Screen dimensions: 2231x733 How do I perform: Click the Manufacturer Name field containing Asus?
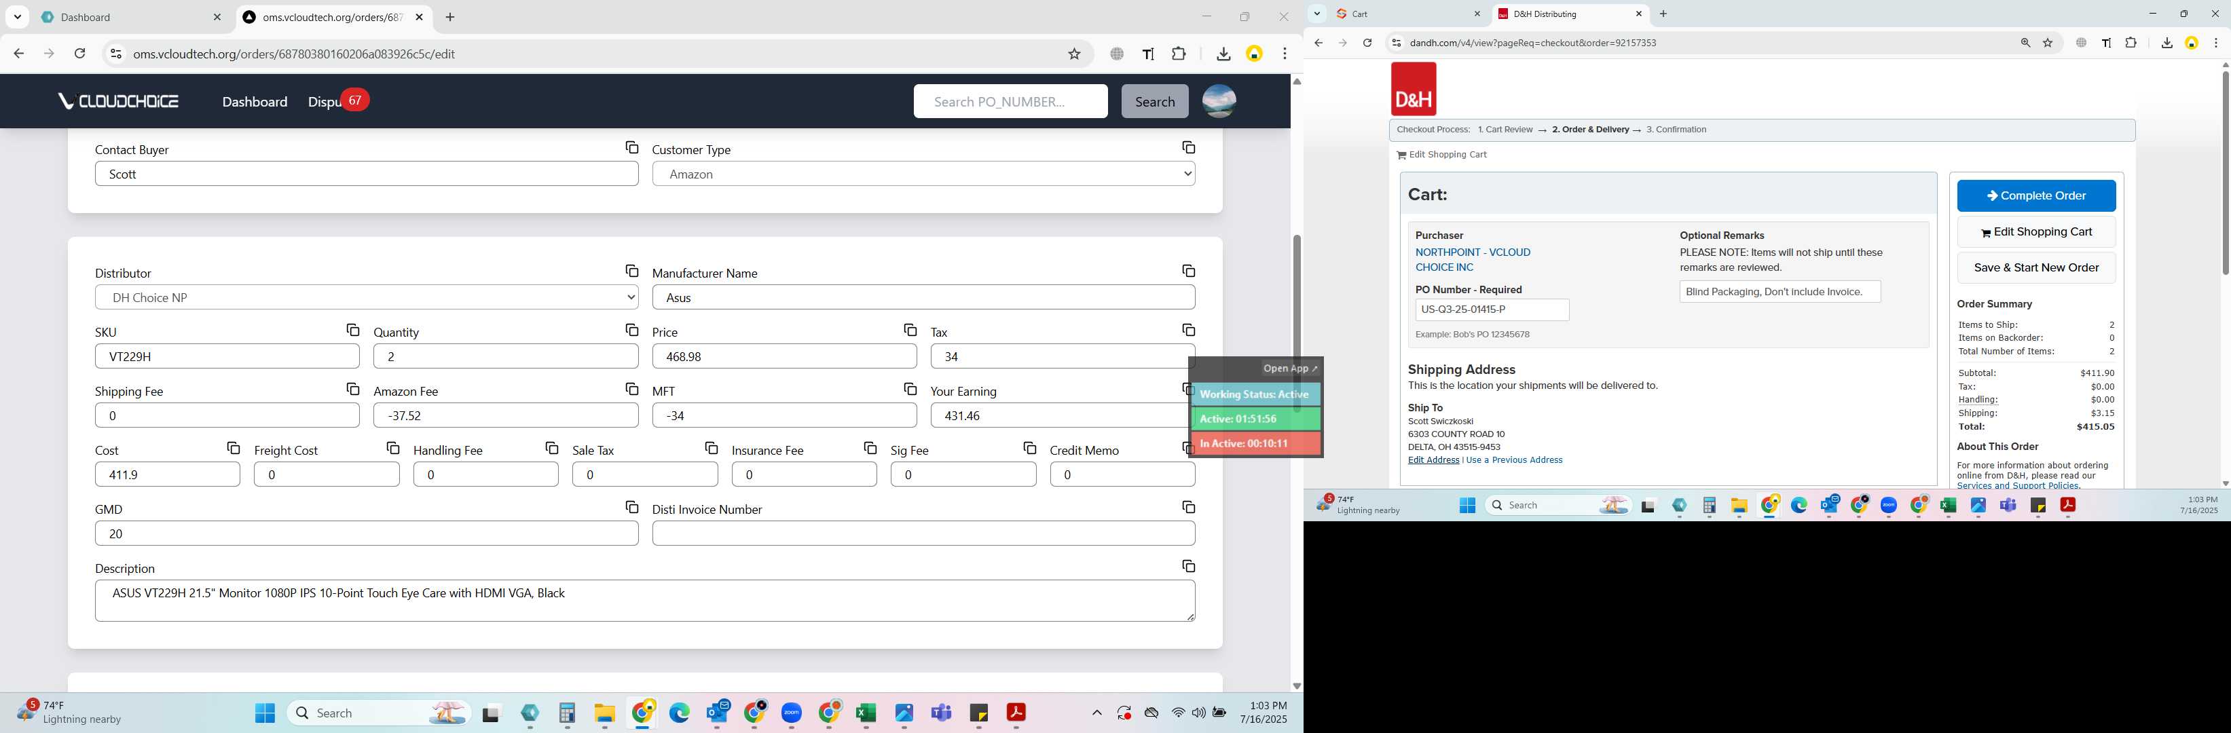[923, 298]
